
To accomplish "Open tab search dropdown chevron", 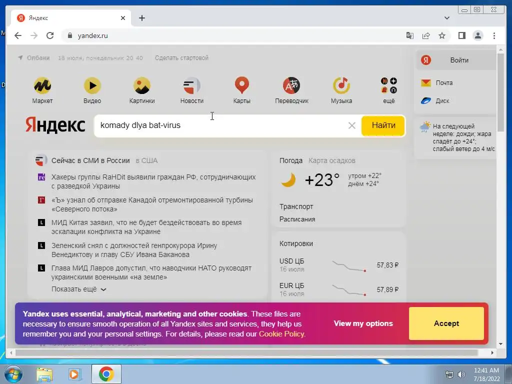I will [447, 18].
